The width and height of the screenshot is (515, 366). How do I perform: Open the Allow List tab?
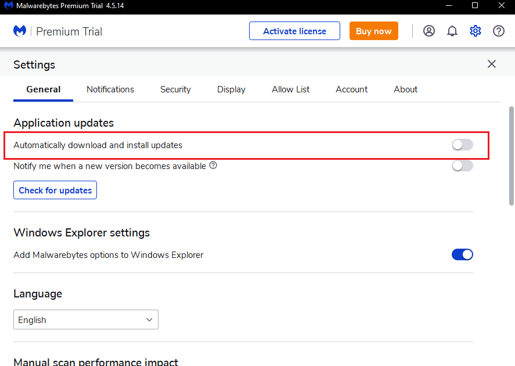[x=290, y=89]
